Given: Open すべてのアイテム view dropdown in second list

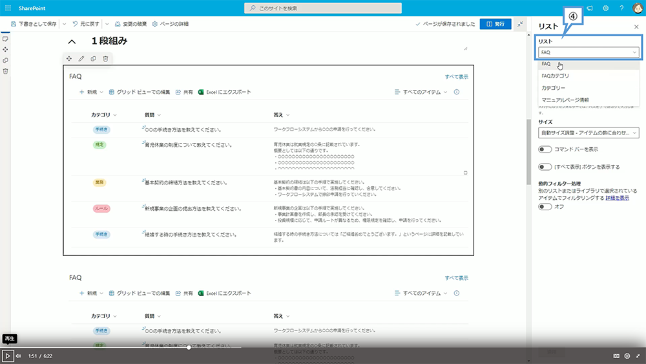Looking at the screenshot, I should coord(421,293).
